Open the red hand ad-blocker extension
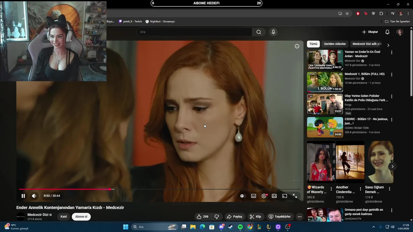This screenshot has height=232, width=413. tap(358, 14)
